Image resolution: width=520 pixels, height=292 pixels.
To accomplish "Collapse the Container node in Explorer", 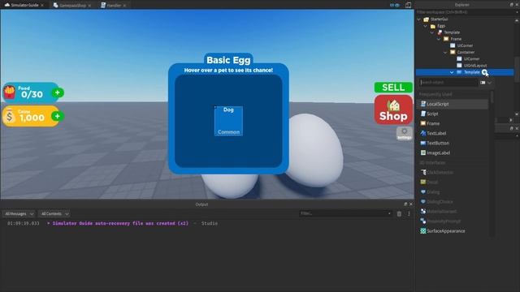I will pos(445,52).
